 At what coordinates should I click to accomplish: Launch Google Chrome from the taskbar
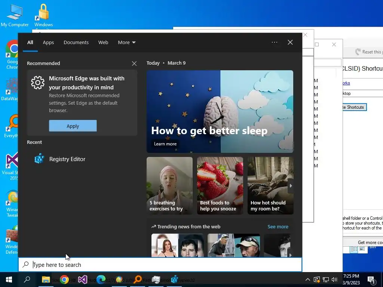click(64, 280)
